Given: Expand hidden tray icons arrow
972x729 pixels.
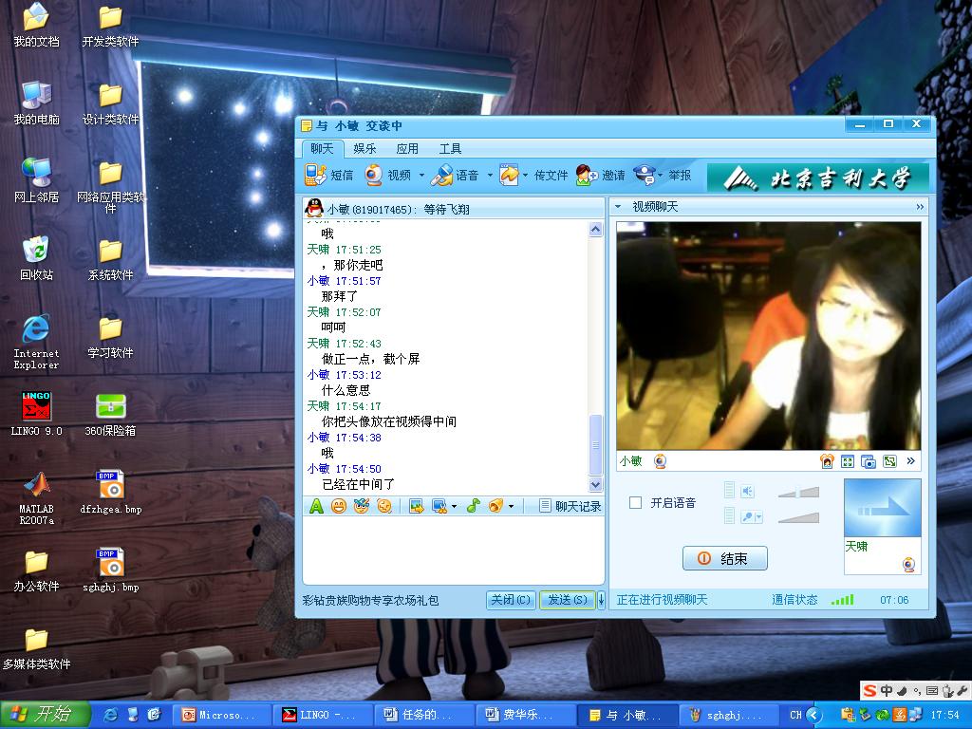Looking at the screenshot, I should [x=814, y=715].
